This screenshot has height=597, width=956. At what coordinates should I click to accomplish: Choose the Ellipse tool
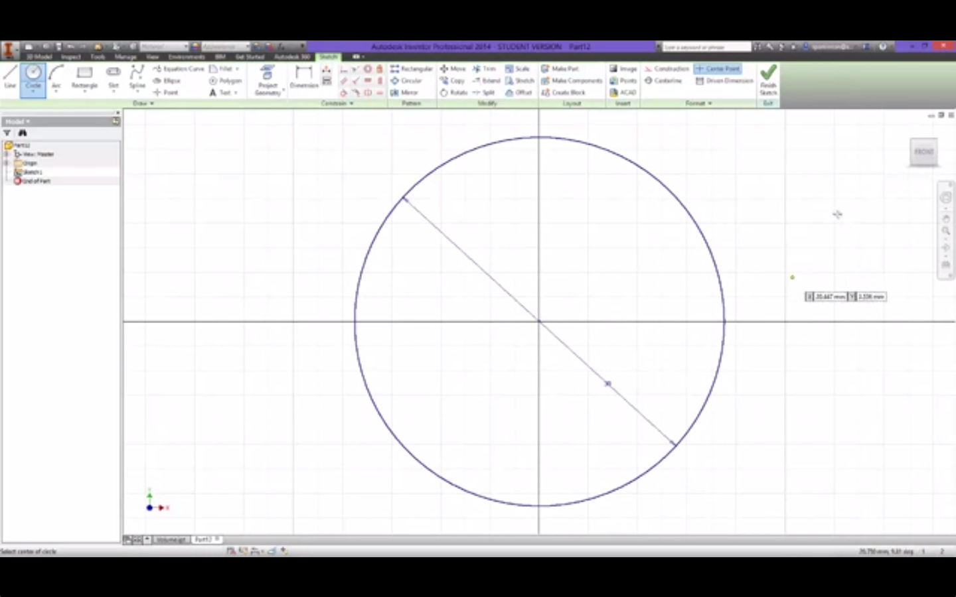coord(167,81)
